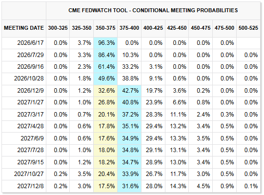Click the CME FedWatch Tool table title
The image size is (264, 195).
coord(153,10)
